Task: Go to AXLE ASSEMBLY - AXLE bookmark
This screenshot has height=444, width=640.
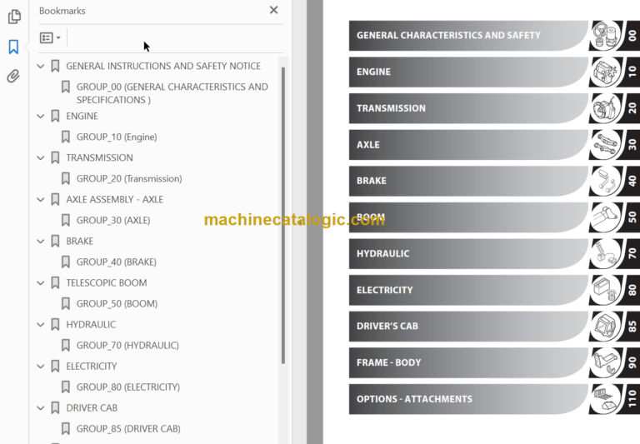Action: tap(115, 200)
